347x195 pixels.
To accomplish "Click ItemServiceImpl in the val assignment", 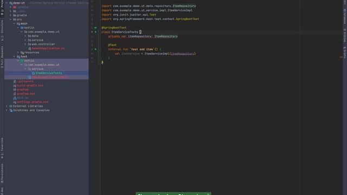I will (157, 54).
